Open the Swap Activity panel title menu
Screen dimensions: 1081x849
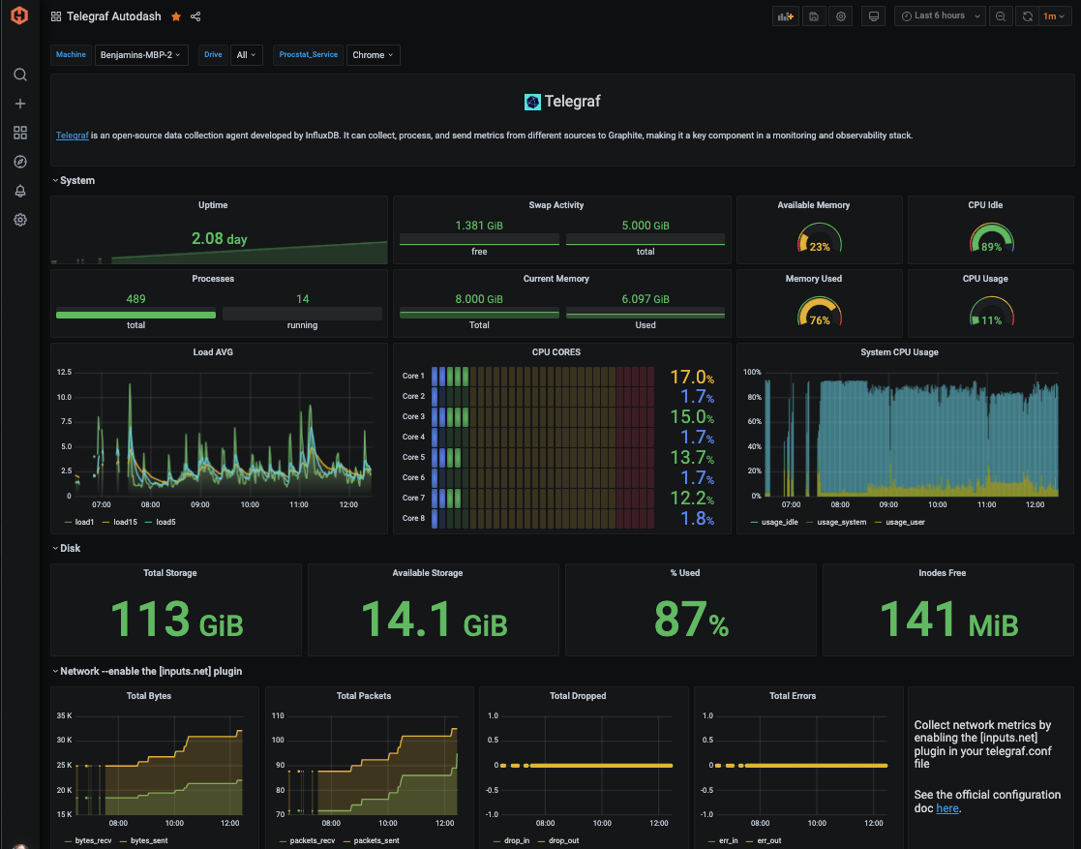(x=556, y=205)
